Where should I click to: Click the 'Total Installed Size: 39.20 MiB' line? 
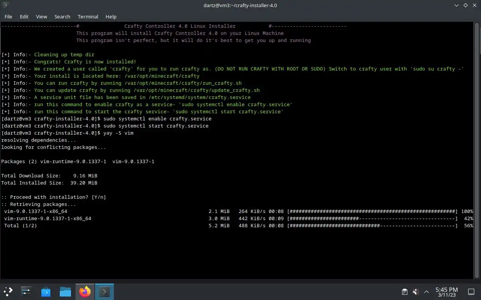tap(49, 183)
